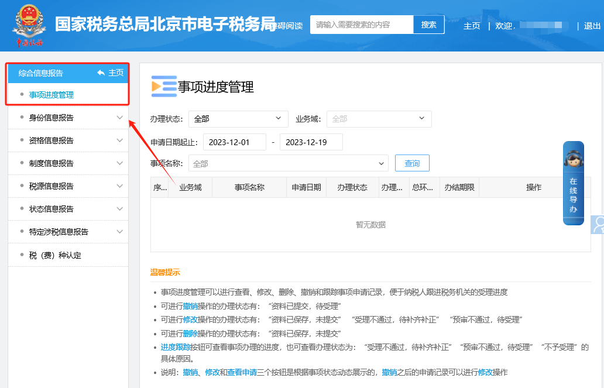
Task: Click the header search input box
Action: coord(362,25)
